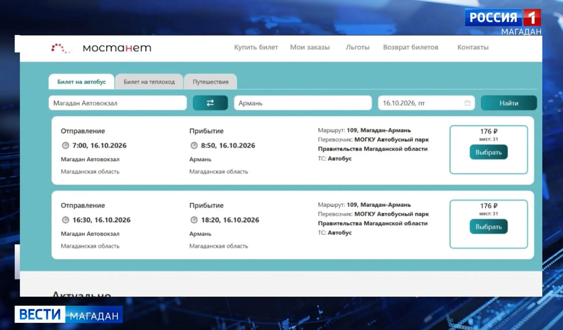
Task: Click 7:00, 16.10.2026 departure time
Action: (99, 145)
